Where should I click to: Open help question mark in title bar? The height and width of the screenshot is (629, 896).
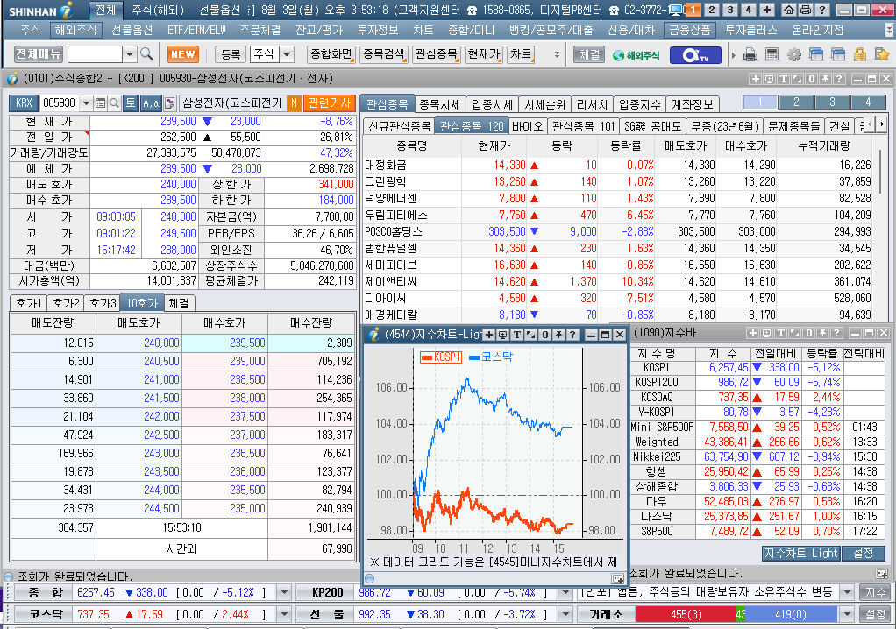tap(822, 10)
